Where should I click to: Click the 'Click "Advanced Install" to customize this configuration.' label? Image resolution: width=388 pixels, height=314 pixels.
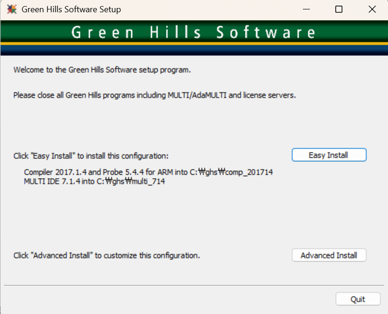coord(106,256)
